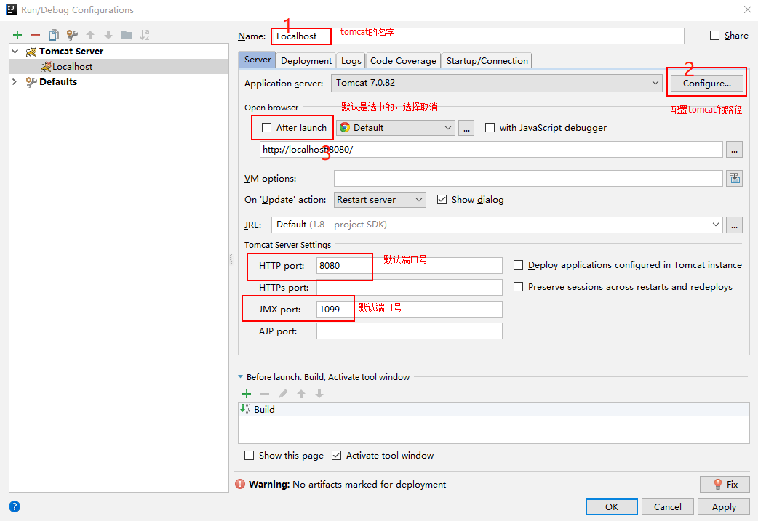
Task: Open the Logs tab
Action: tap(351, 61)
